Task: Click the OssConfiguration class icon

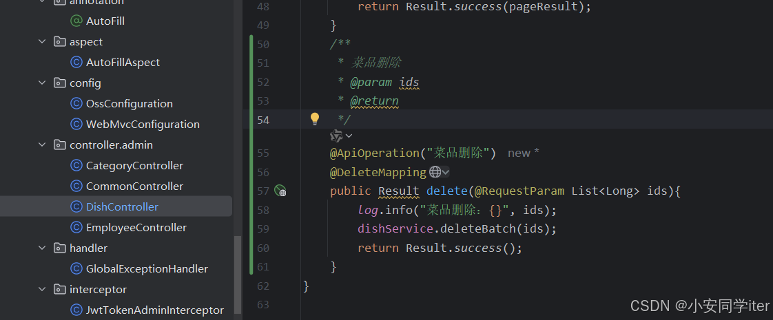Action: point(76,104)
